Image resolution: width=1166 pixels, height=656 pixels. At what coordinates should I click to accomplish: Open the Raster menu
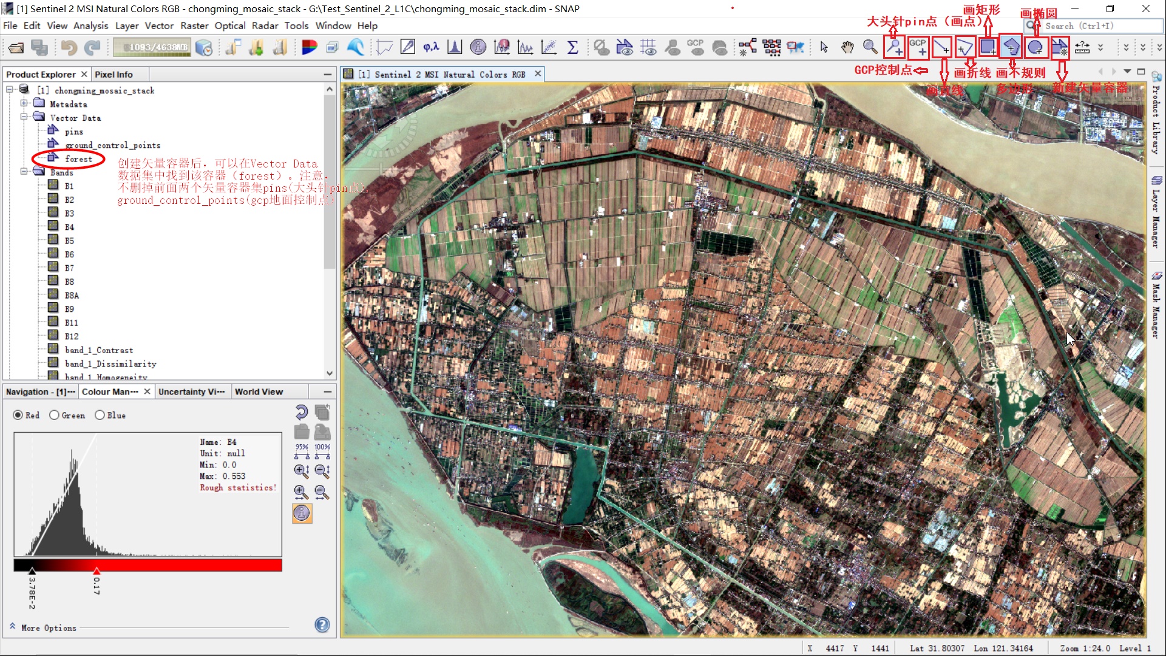point(194,25)
